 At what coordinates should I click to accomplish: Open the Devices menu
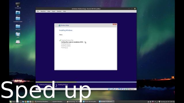(59, 11)
